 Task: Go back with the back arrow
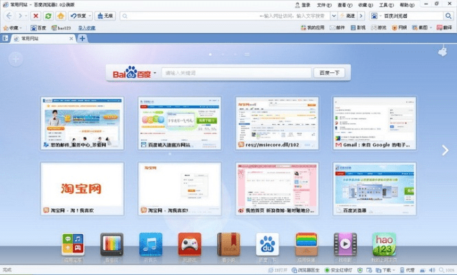coord(9,16)
